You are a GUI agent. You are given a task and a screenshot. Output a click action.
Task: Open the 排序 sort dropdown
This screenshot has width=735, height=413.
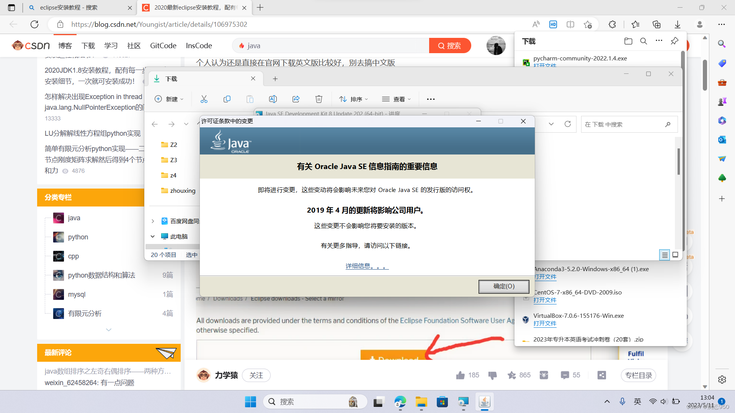click(354, 99)
